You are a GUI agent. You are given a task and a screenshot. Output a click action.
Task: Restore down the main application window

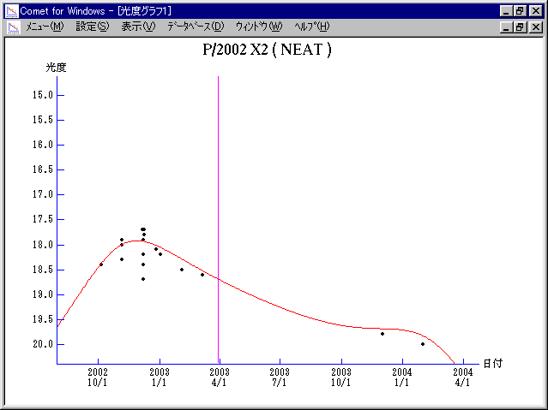[520, 10]
